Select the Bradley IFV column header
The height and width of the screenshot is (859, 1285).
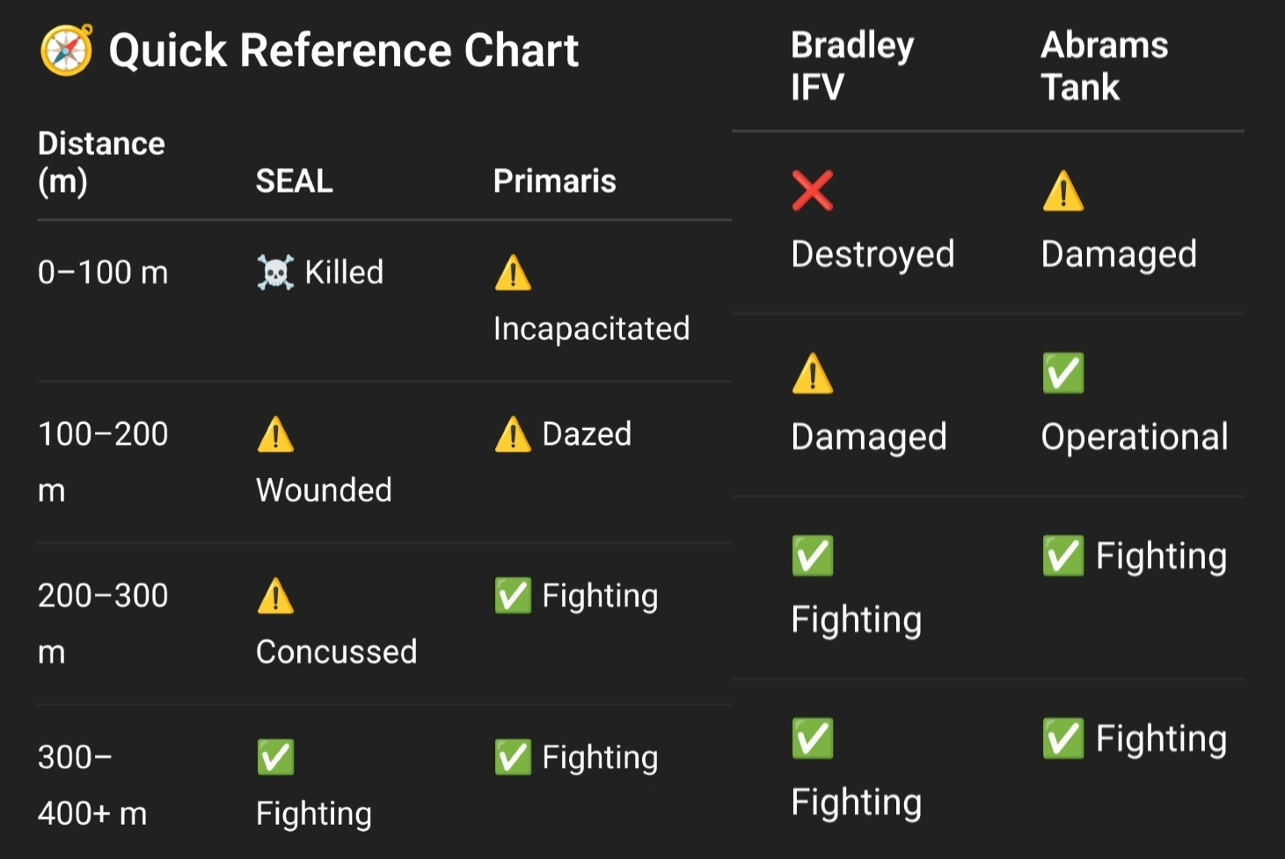pyautogui.click(x=852, y=66)
